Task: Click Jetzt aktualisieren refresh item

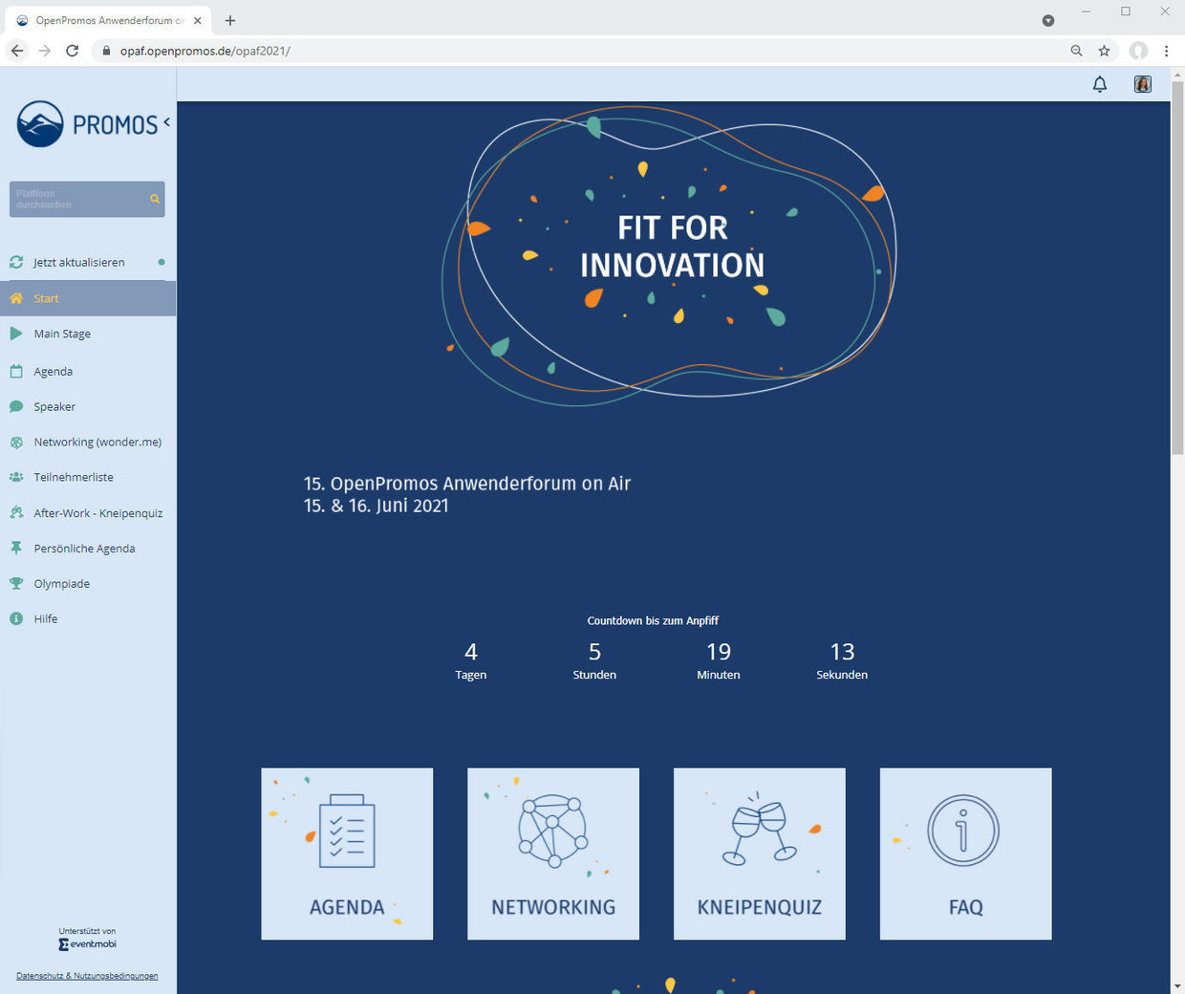Action: (78, 262)
